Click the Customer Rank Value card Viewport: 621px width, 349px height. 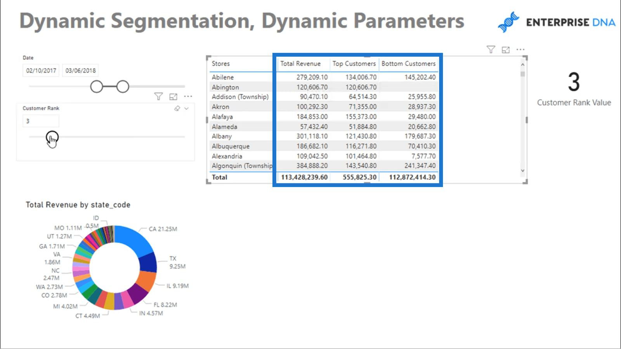click(574, 89)
